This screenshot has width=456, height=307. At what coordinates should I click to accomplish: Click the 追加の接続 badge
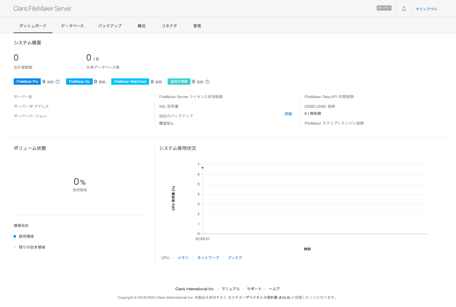(x=179, y=82)
